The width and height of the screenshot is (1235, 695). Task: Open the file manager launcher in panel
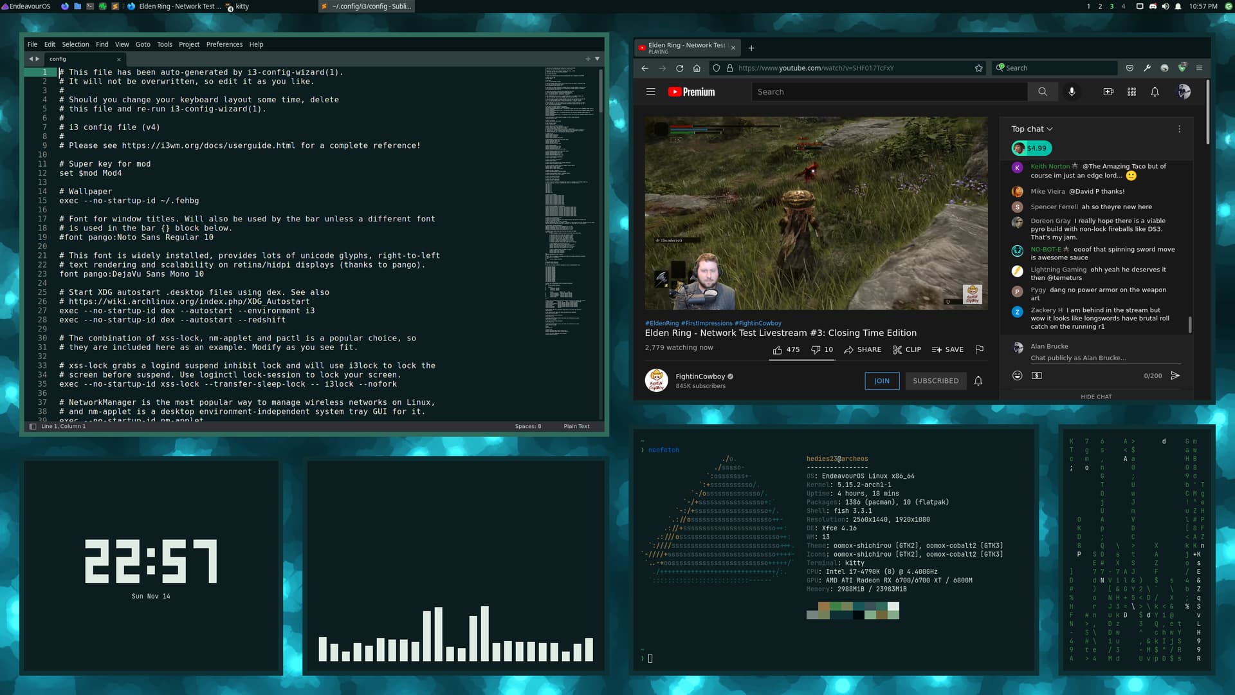pyautogui.click(x=78, y=6)
